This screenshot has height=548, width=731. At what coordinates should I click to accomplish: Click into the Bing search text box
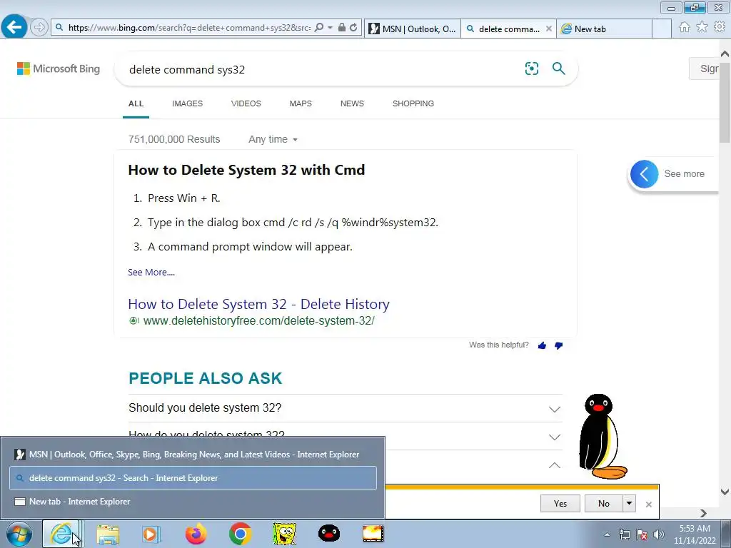tap(322, 69)
